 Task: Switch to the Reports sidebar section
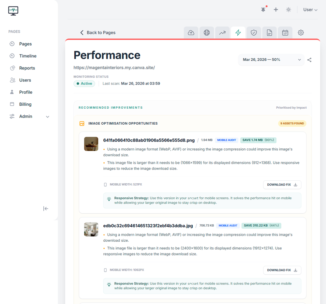(27, 68)
